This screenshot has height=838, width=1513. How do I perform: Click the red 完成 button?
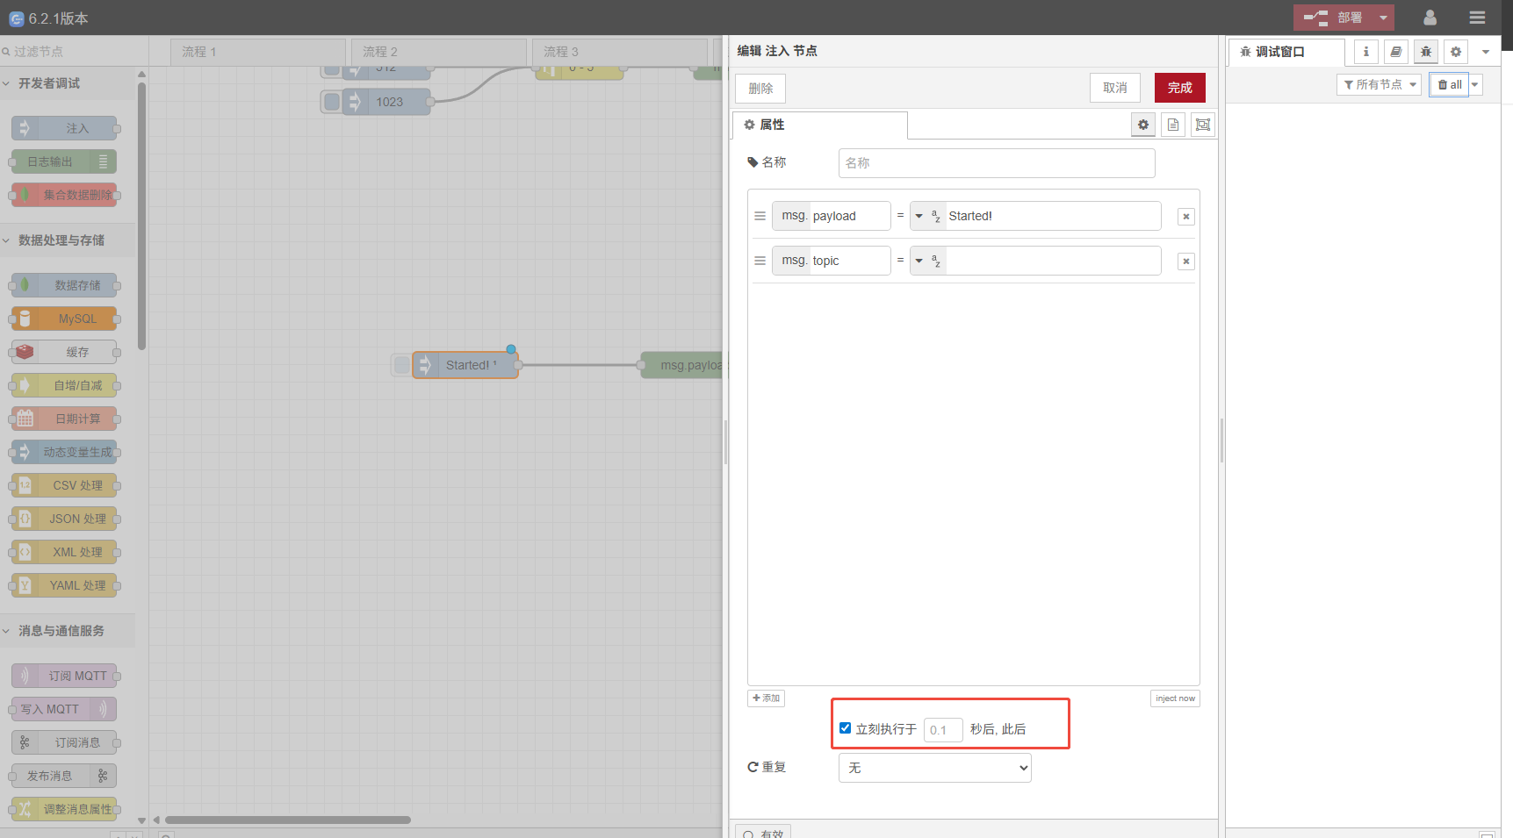coord(1179,88)
